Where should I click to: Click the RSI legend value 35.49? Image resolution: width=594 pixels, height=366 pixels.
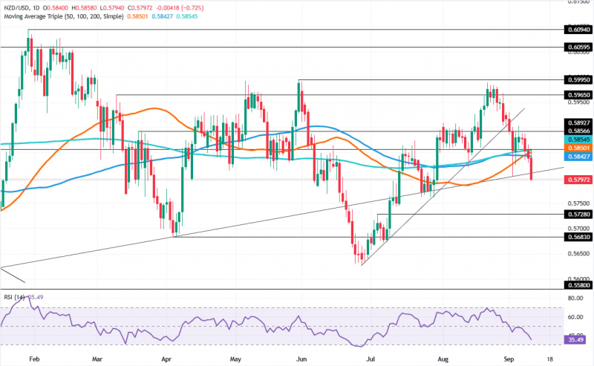coord(35,297)
